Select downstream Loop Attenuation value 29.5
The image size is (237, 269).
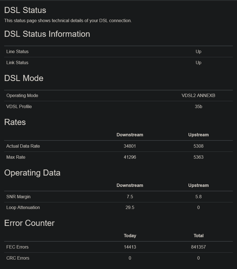[130, 207]
